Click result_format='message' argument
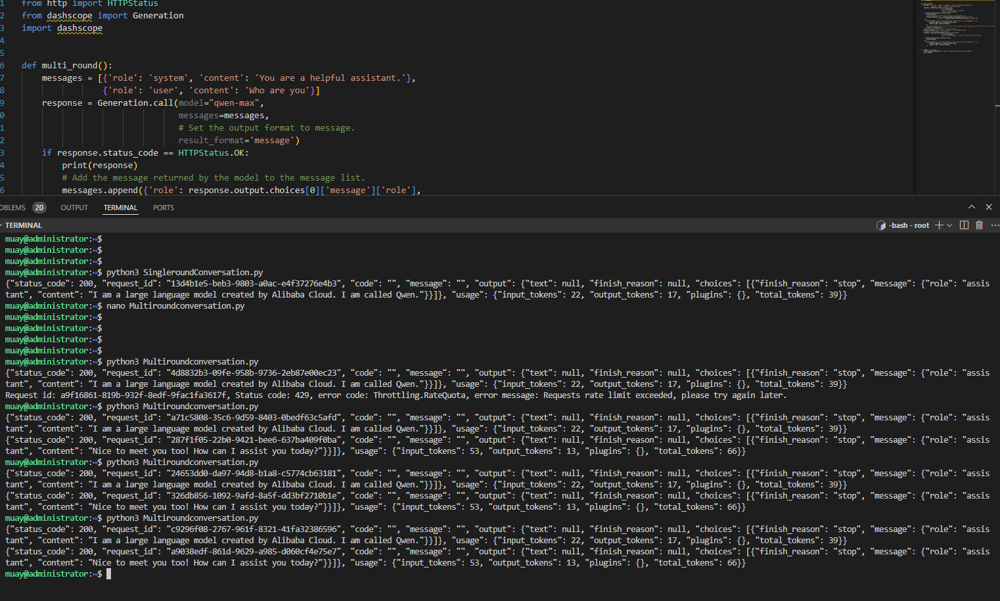 tap(239, 141)
